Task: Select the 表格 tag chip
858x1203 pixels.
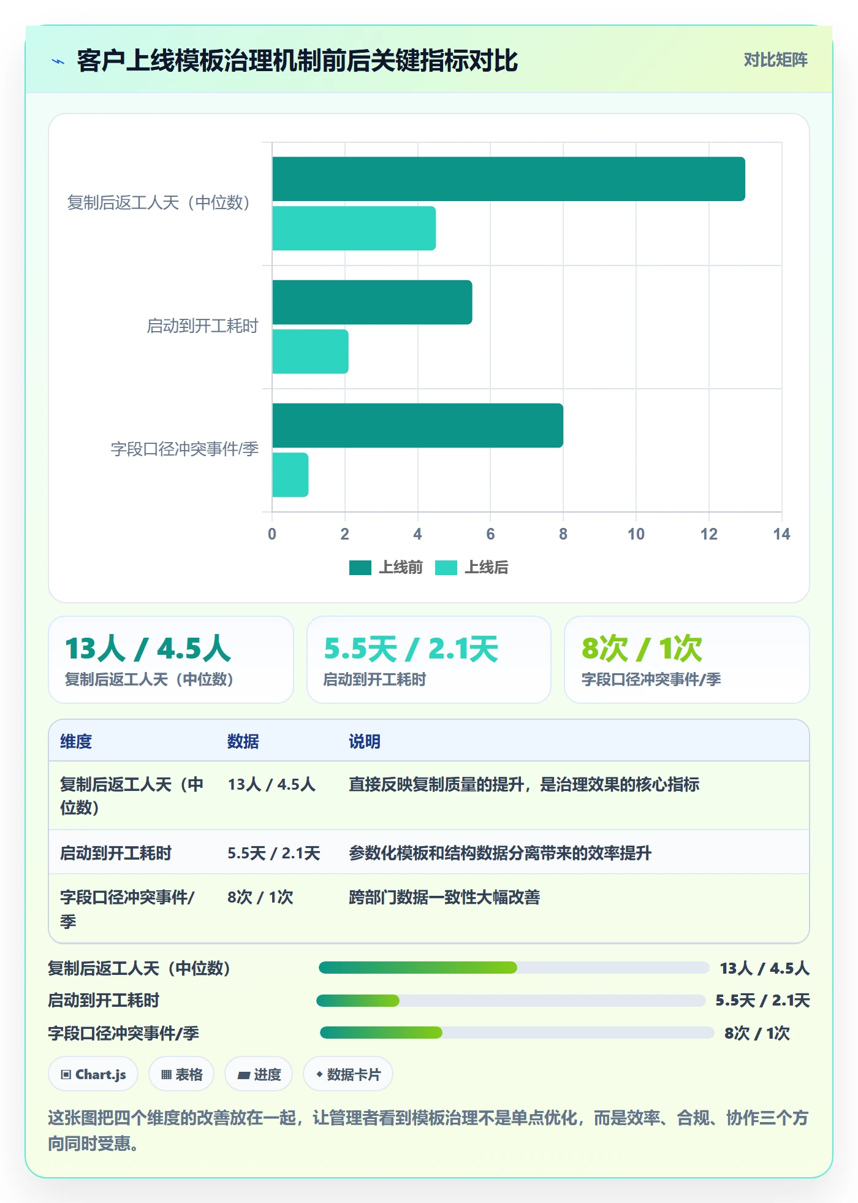Action: click(181, 1074)
